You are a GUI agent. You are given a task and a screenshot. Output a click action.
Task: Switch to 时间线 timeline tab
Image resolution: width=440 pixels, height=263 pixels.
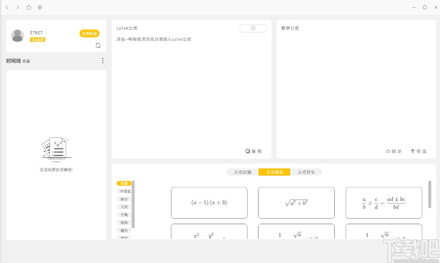[x=14, y=61]
